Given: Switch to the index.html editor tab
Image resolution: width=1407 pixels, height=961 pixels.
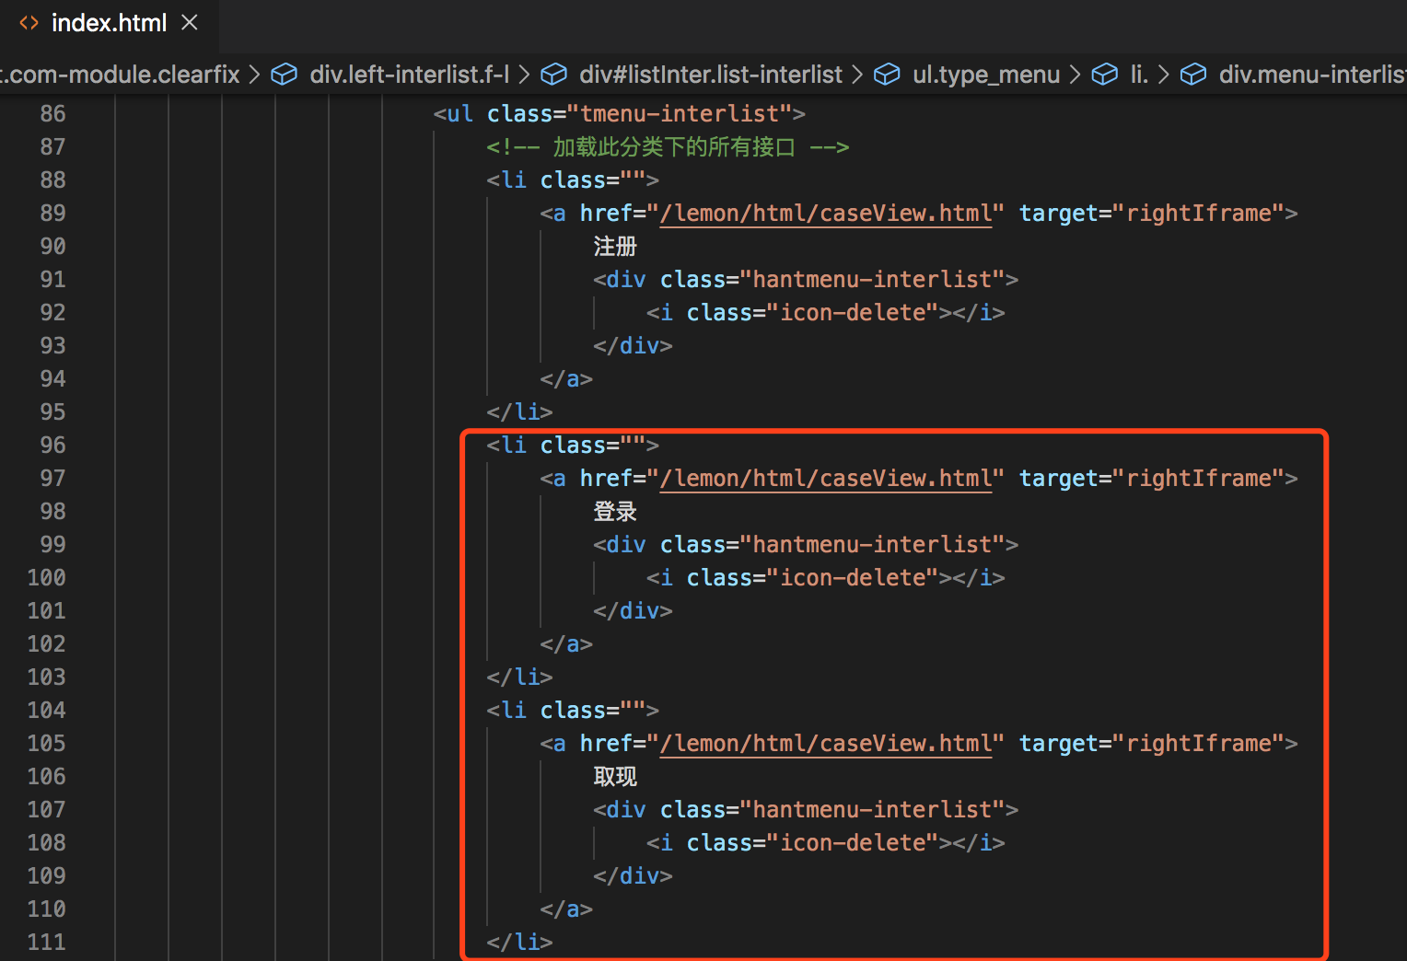Looking at the screenshot, I should tap(109, 23).
